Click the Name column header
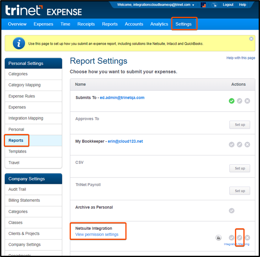This screenshot has height=257, width=260. point(80,84)
